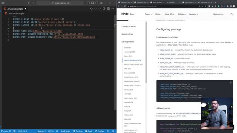Viewport: 237px width, 133px height.
Task: Click the KINDE_ISSUER_URL line in editor
Action: click(51, 25)
